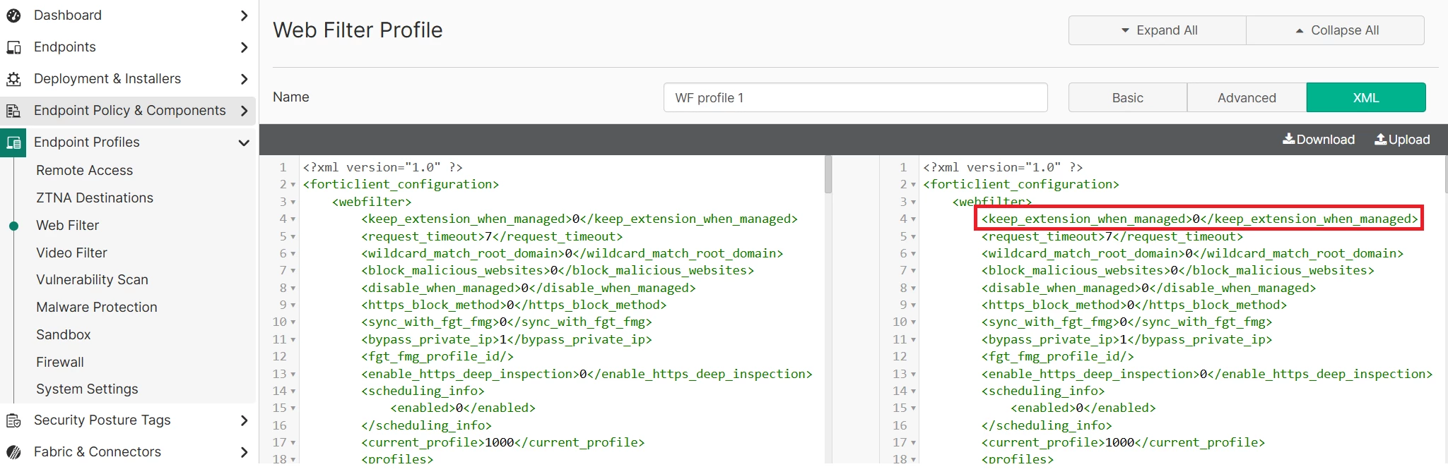1448x474 pixels.
Task: Click the Endpoint Policy & Components icon
Action: point(13,111)
